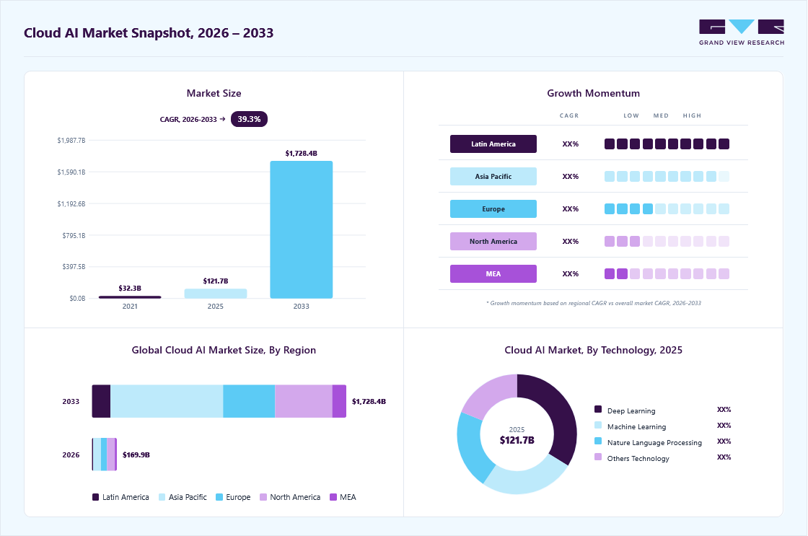Click the $121.7B label above 2025 bar
808x536 pixels.
216,281
